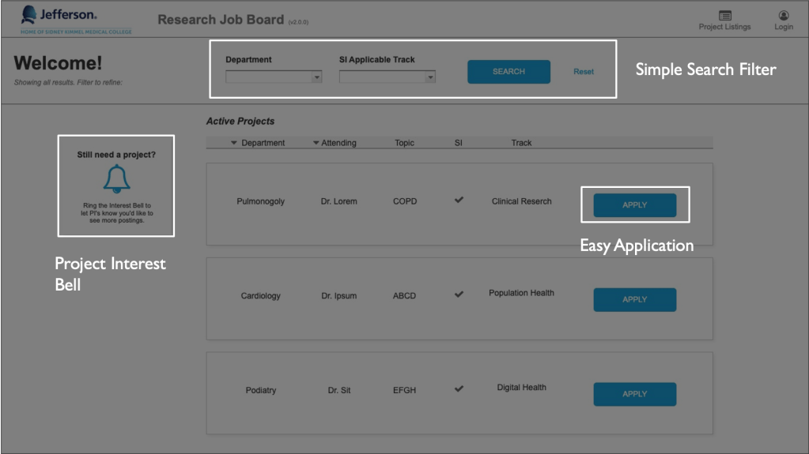
Task: Sort by Department column arrow
Action: pos(234,143)
